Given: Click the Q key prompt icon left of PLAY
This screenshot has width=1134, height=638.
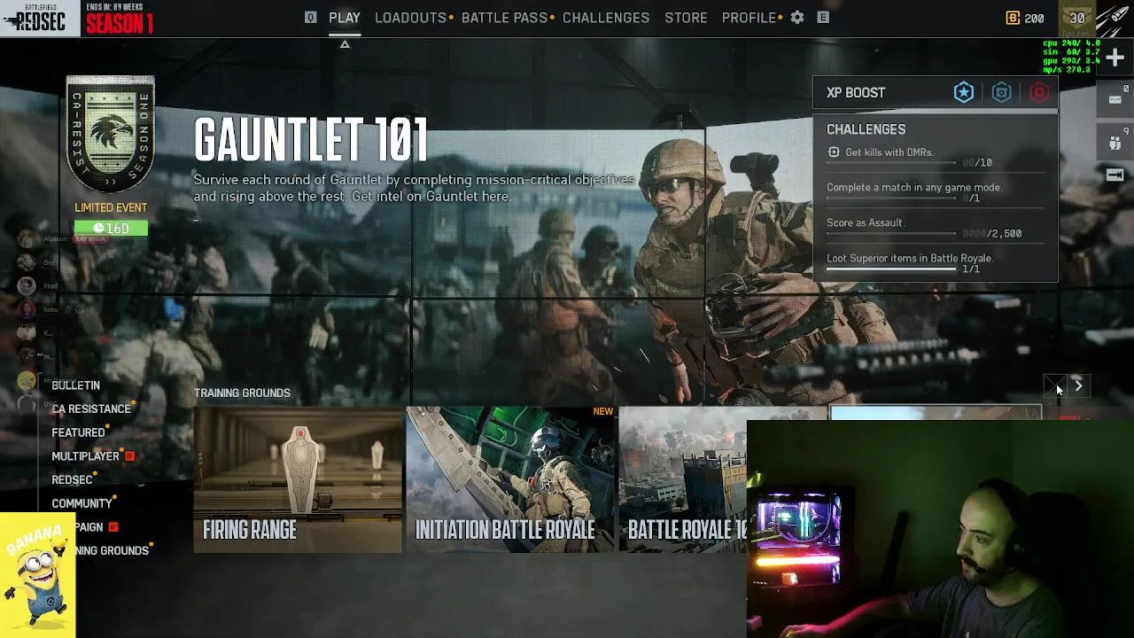Looking at the screenshot, I should pyautogui.click(x=310, y=18).
